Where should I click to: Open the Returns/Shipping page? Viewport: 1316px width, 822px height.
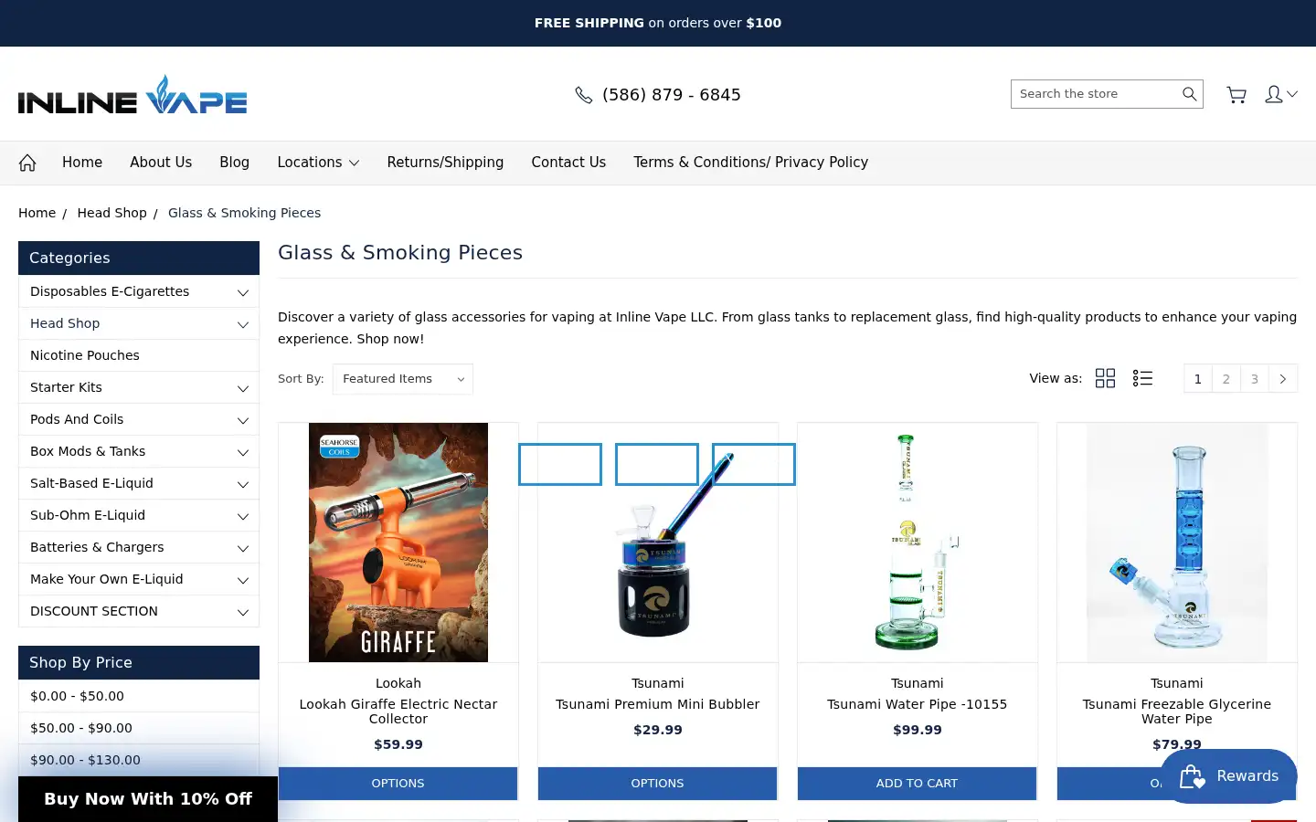coord(445,163)
